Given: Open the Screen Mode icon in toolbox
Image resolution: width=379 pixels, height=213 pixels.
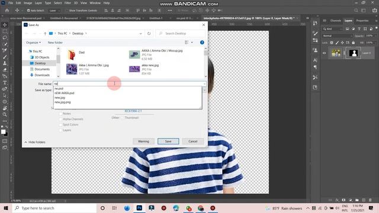Looking at the screenshot, I should click(x=5, y=147).
